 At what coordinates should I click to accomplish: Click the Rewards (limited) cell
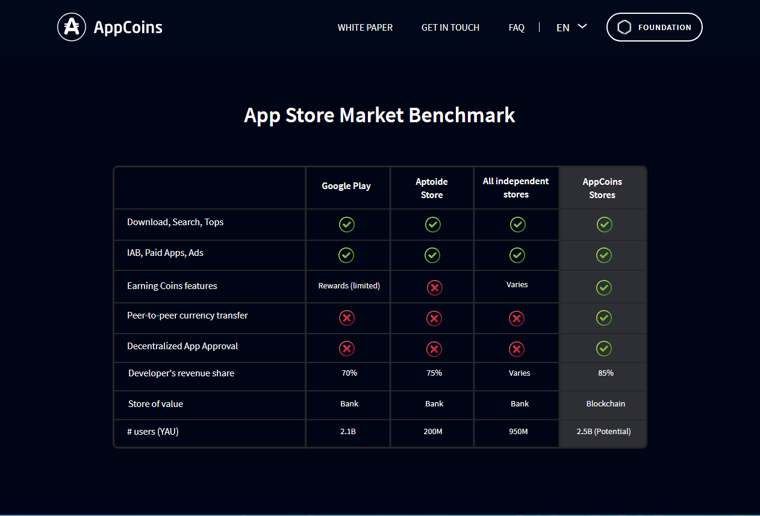349,286
